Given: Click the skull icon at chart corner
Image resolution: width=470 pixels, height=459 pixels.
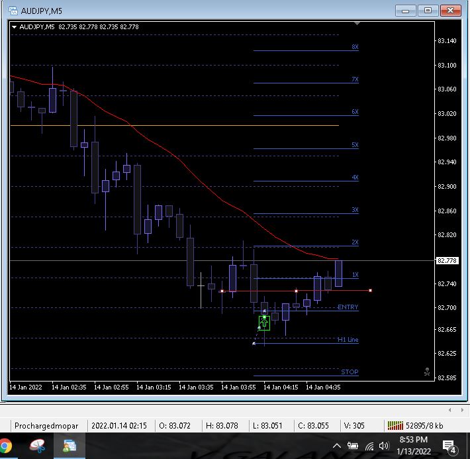Looking at the screenshot, I should [x=427, y=372].
